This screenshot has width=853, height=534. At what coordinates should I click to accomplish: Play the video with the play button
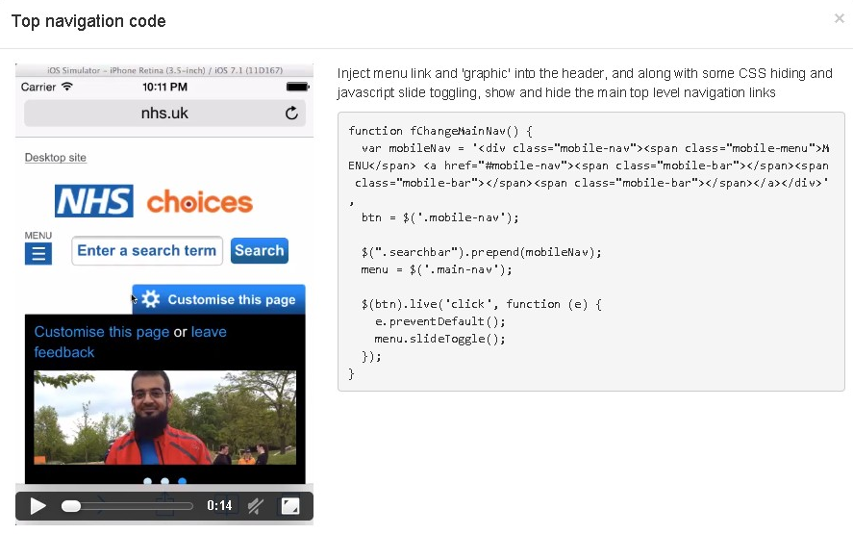point(38,506)
